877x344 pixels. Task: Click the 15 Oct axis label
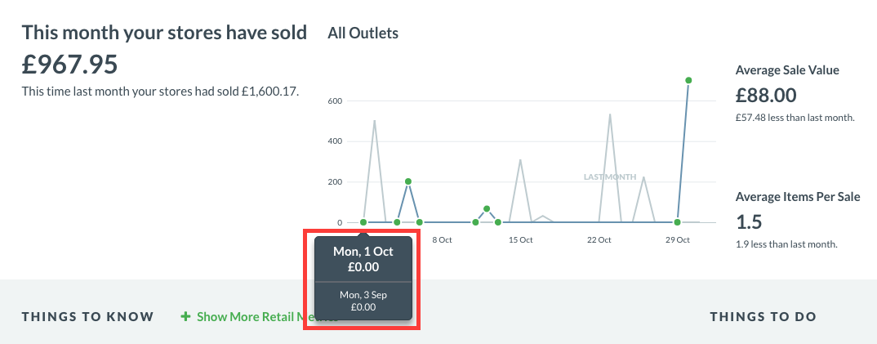pos(520,240)
